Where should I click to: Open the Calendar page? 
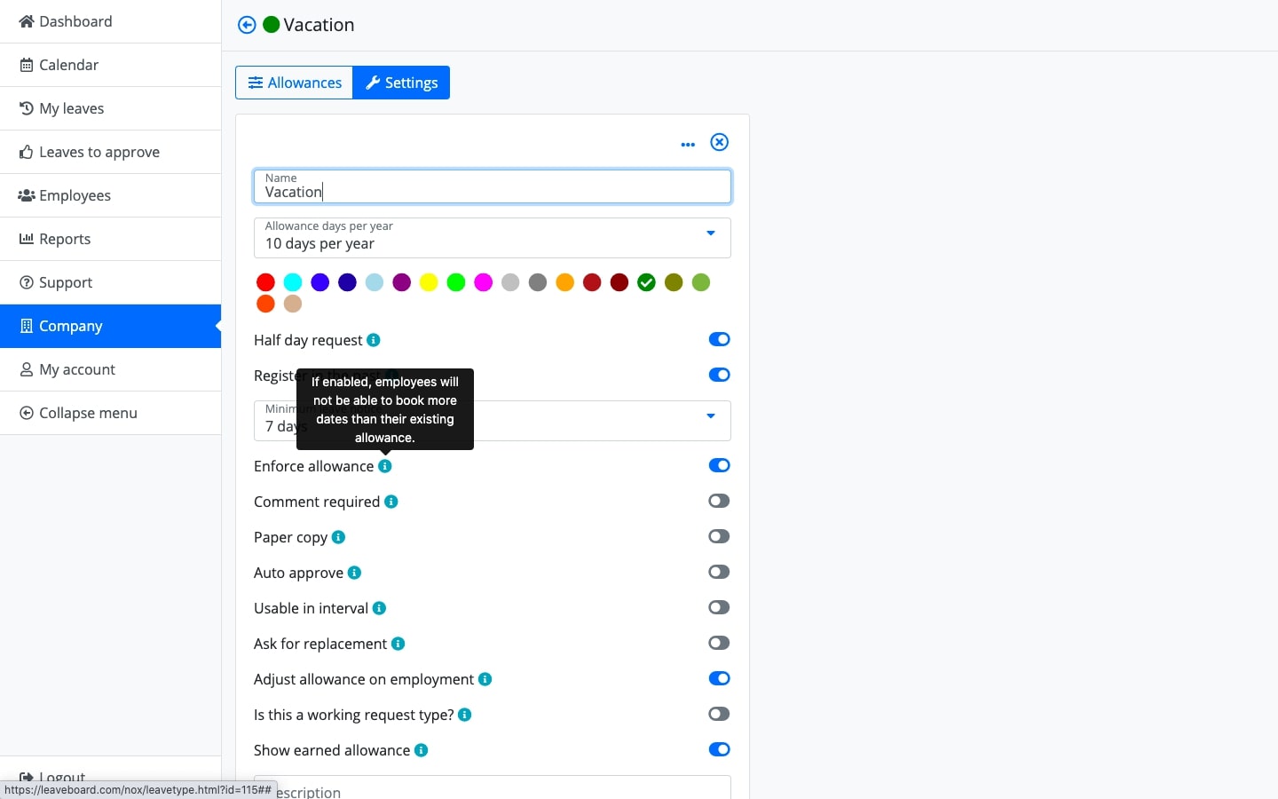[67, 65]
